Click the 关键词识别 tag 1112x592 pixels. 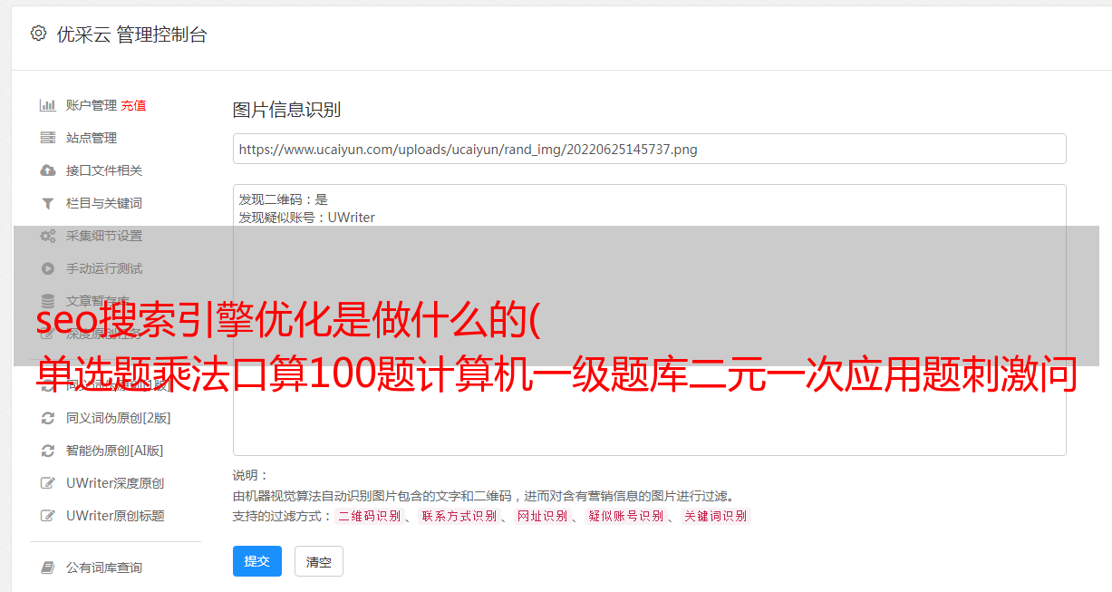[x=716, y=516]
